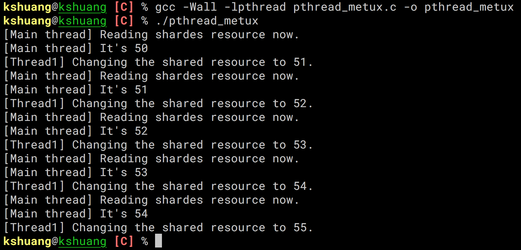
Task: Click the "It's 52" main thread output line
Action: 76,131
